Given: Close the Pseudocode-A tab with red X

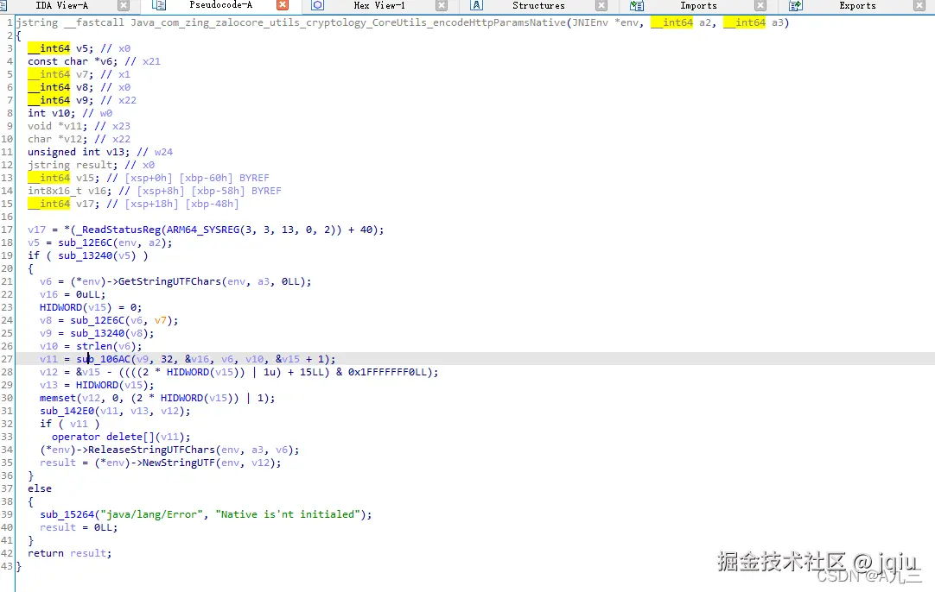Looking at the screenshot, I should click(283, 5).
